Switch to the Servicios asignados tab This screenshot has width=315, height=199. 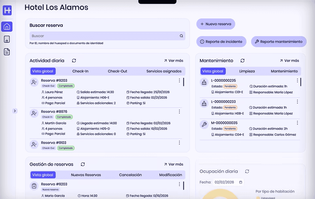click(164, 71)
